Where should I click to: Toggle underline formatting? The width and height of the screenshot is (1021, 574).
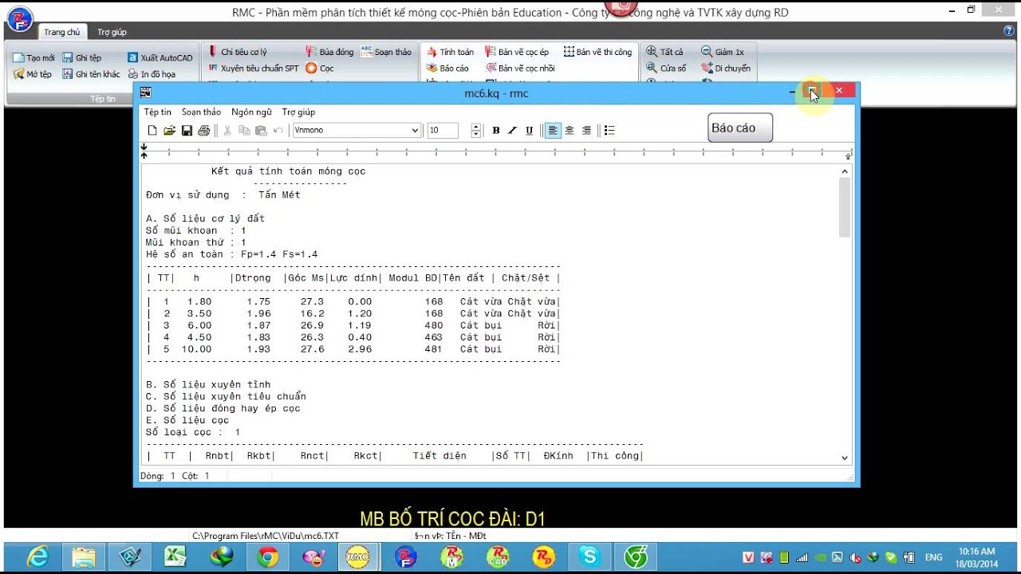click(x=529, y=131)
